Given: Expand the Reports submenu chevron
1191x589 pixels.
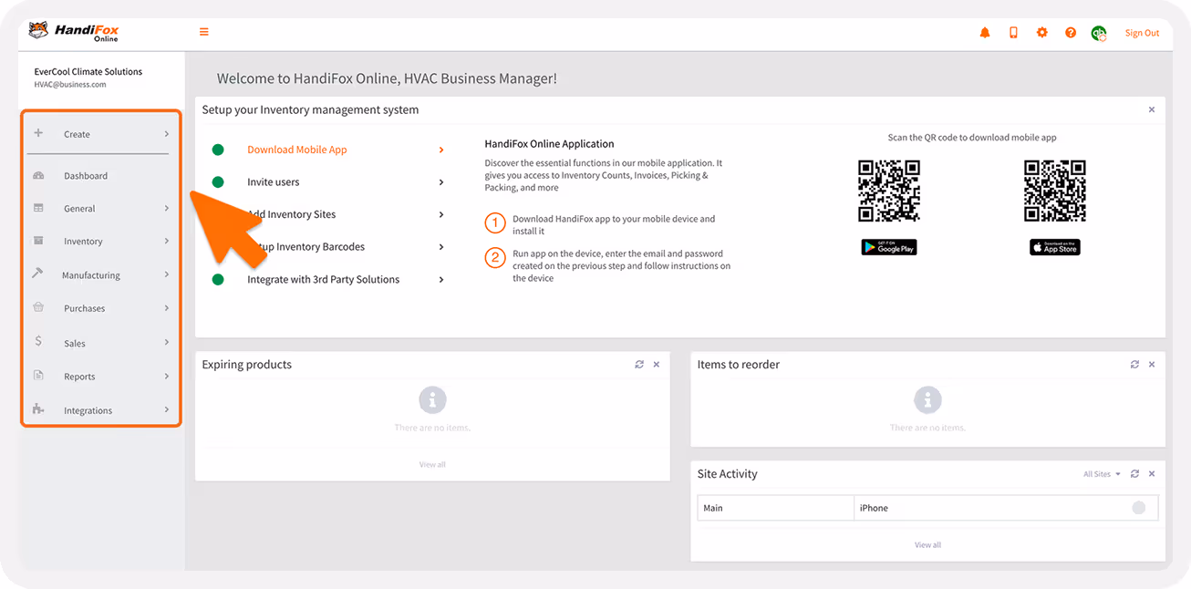Looking at the screenshot, I should [x=167, y=377].
